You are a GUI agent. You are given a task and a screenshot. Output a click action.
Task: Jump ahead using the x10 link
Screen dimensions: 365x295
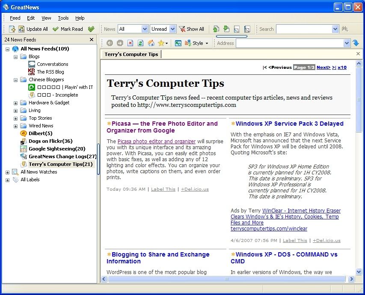342,67
